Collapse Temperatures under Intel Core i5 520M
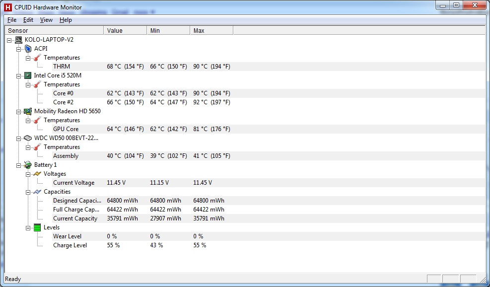This screenshot has width=490, height=287. point(28,85)
